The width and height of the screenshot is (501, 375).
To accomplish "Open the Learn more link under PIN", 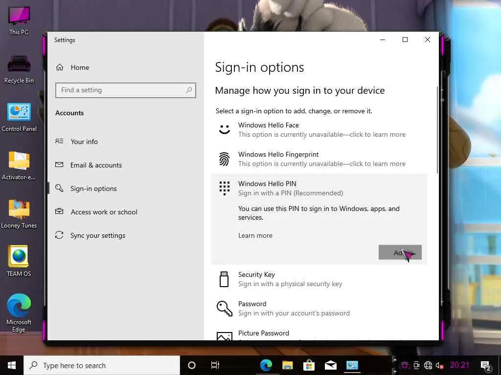I will [255, 236].
